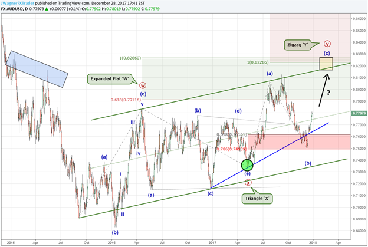This screenshot has width=368, height=247.
Task: Select the 0.618(0.79116) Fibonacci label
Action: (126, 100)
